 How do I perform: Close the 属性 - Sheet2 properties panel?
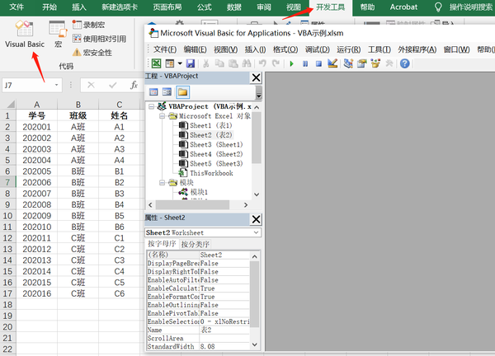click(256, 219)
